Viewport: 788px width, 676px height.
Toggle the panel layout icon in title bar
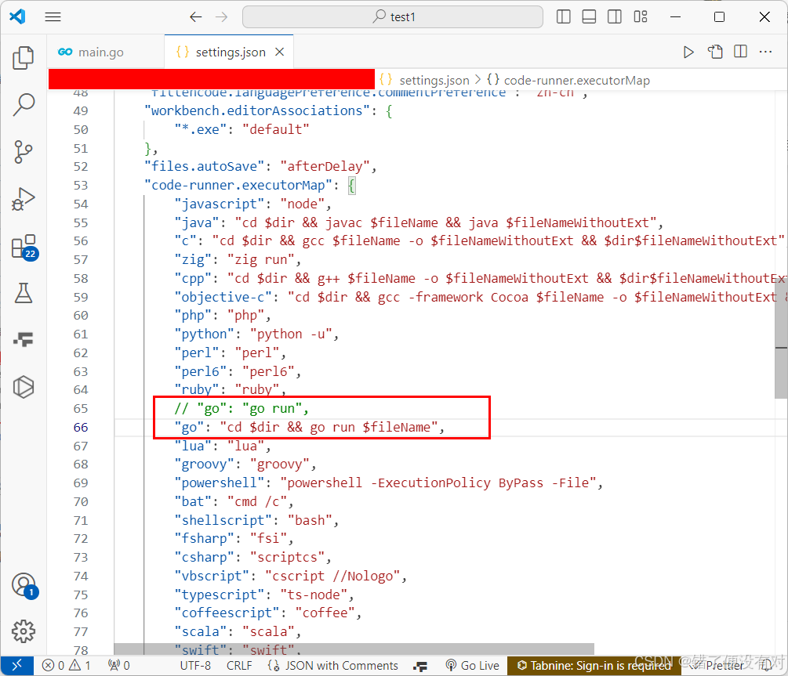click(x=589, y=16)
